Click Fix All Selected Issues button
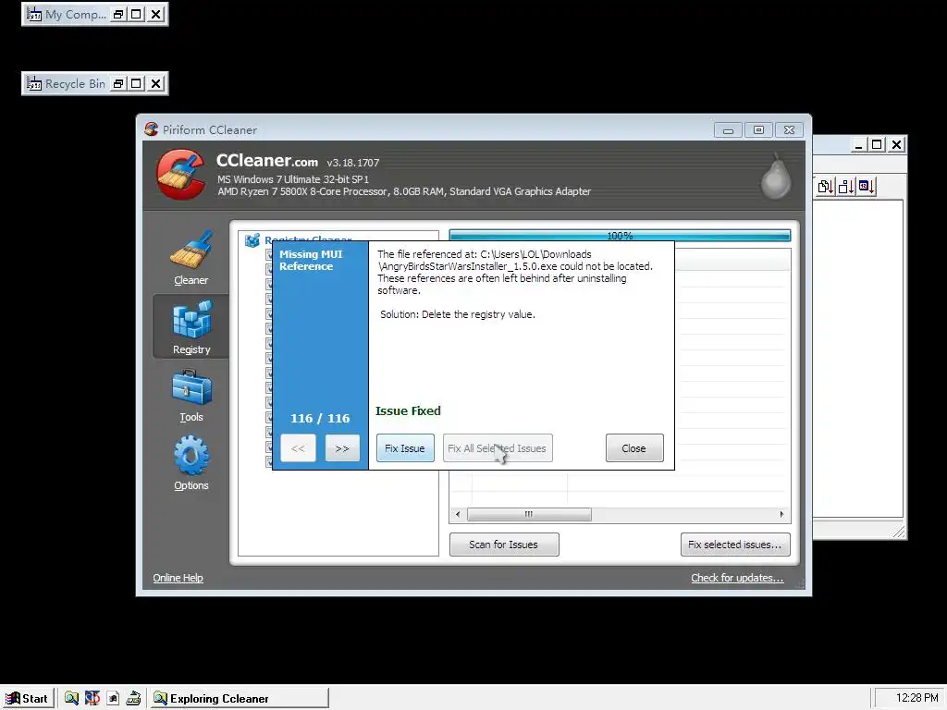The image size is (947, 710). click(x=498, y=448)
